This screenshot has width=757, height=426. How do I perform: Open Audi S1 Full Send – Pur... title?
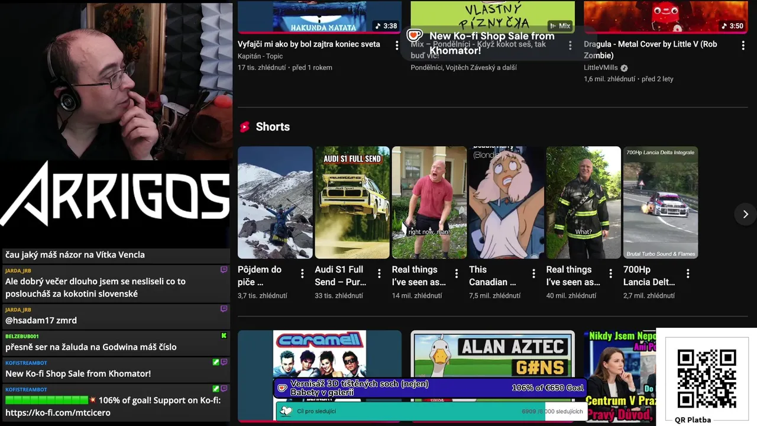click(x=340, y=276)
